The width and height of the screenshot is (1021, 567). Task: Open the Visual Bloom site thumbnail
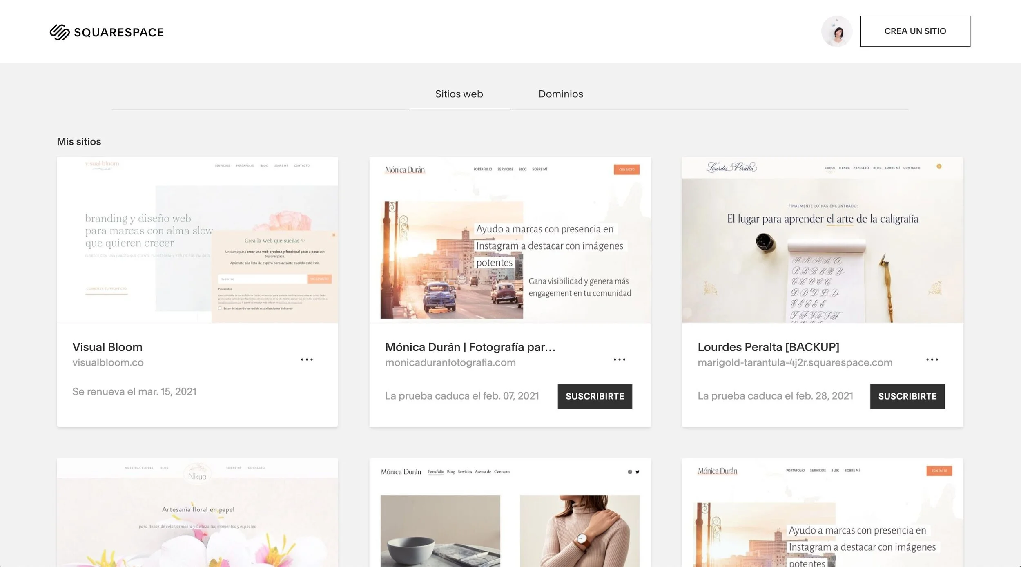coord(197,240)
